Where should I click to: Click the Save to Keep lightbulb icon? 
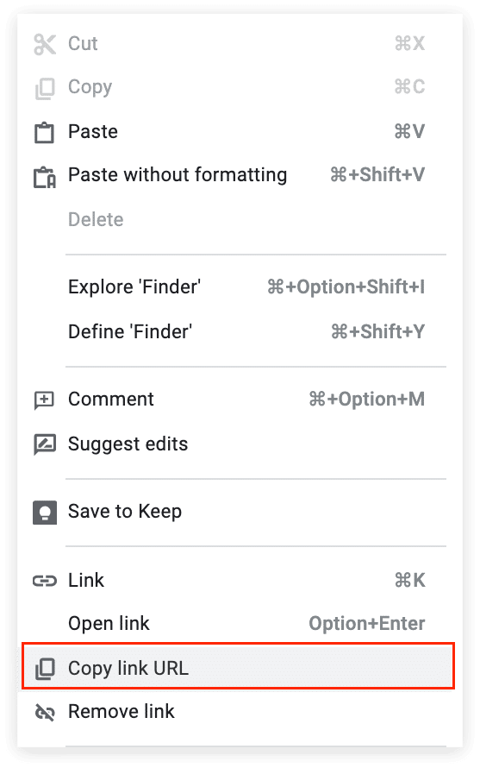coord(45,513)
